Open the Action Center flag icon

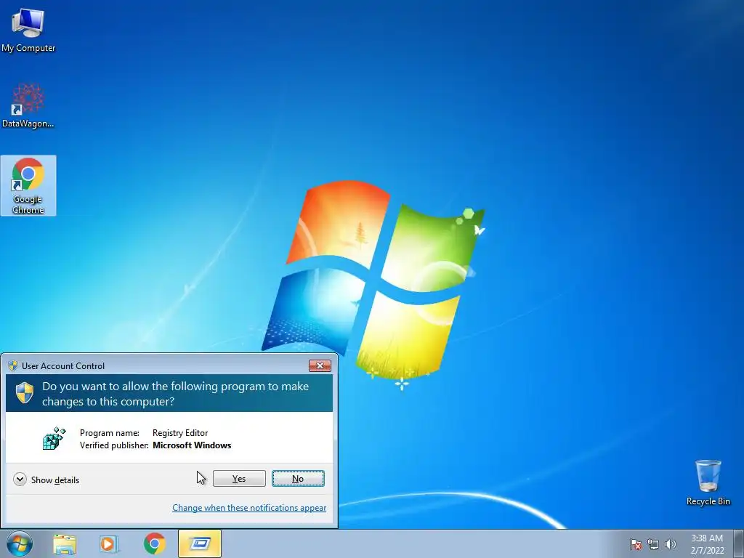click(636, 544)
